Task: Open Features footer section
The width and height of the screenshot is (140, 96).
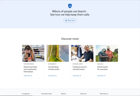Action: click(x=63, y=94)
